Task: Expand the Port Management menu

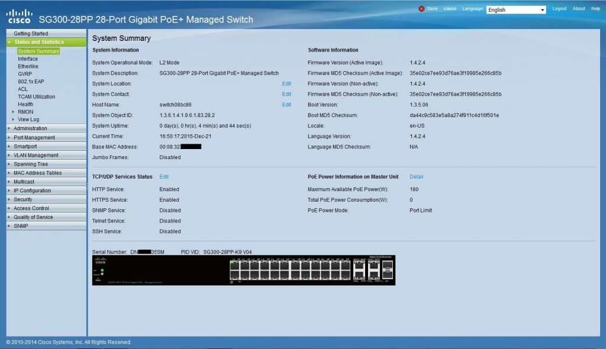Action: point(46,138)
